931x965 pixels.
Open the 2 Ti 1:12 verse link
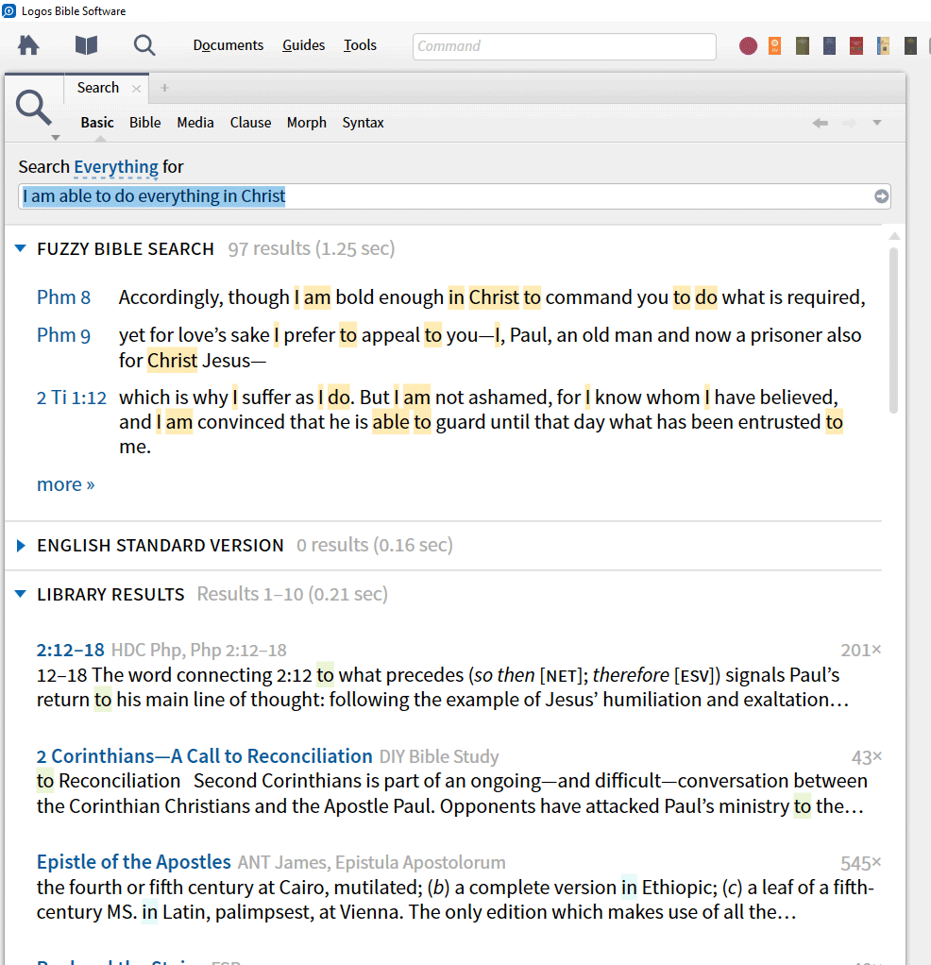pyautogui.click(x=72, y=398)
